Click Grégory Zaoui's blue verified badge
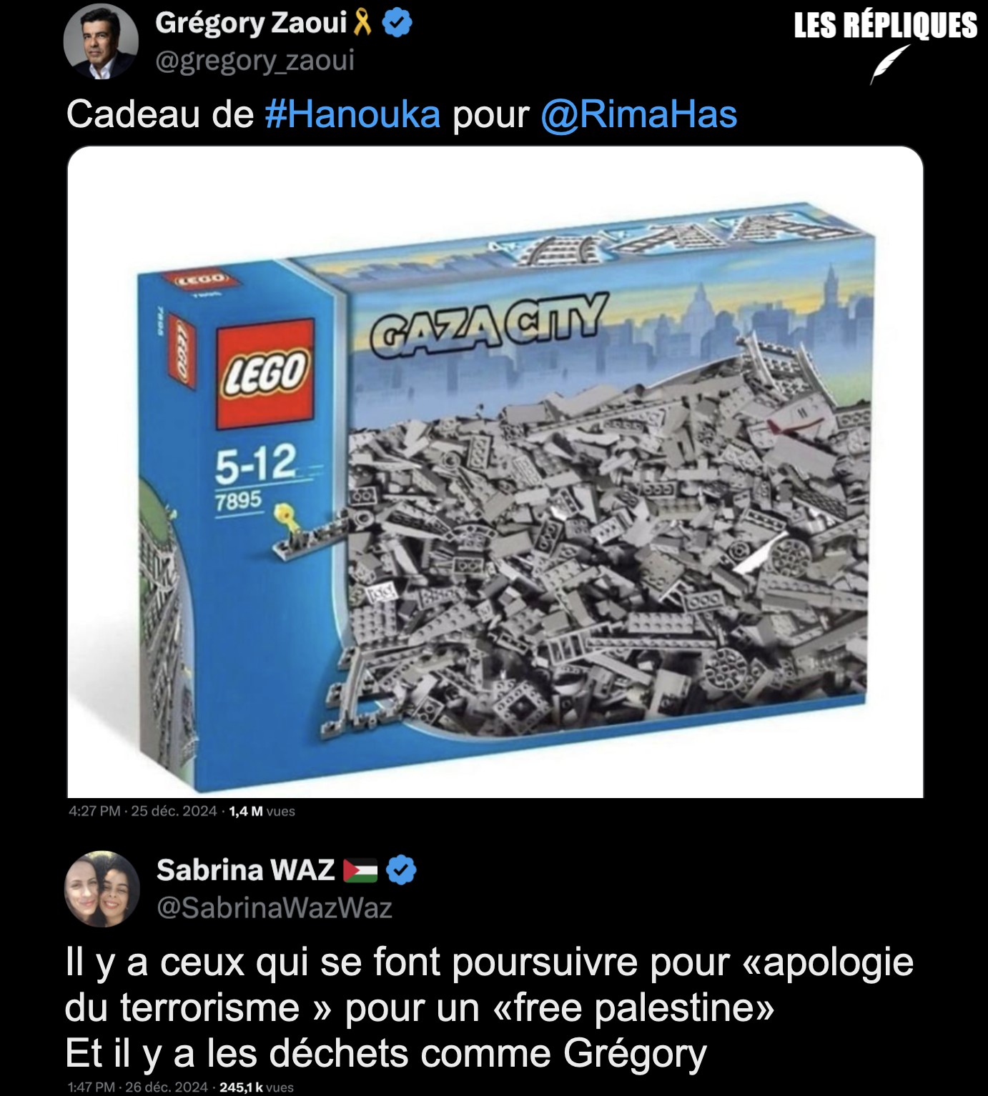 [397, 24]
